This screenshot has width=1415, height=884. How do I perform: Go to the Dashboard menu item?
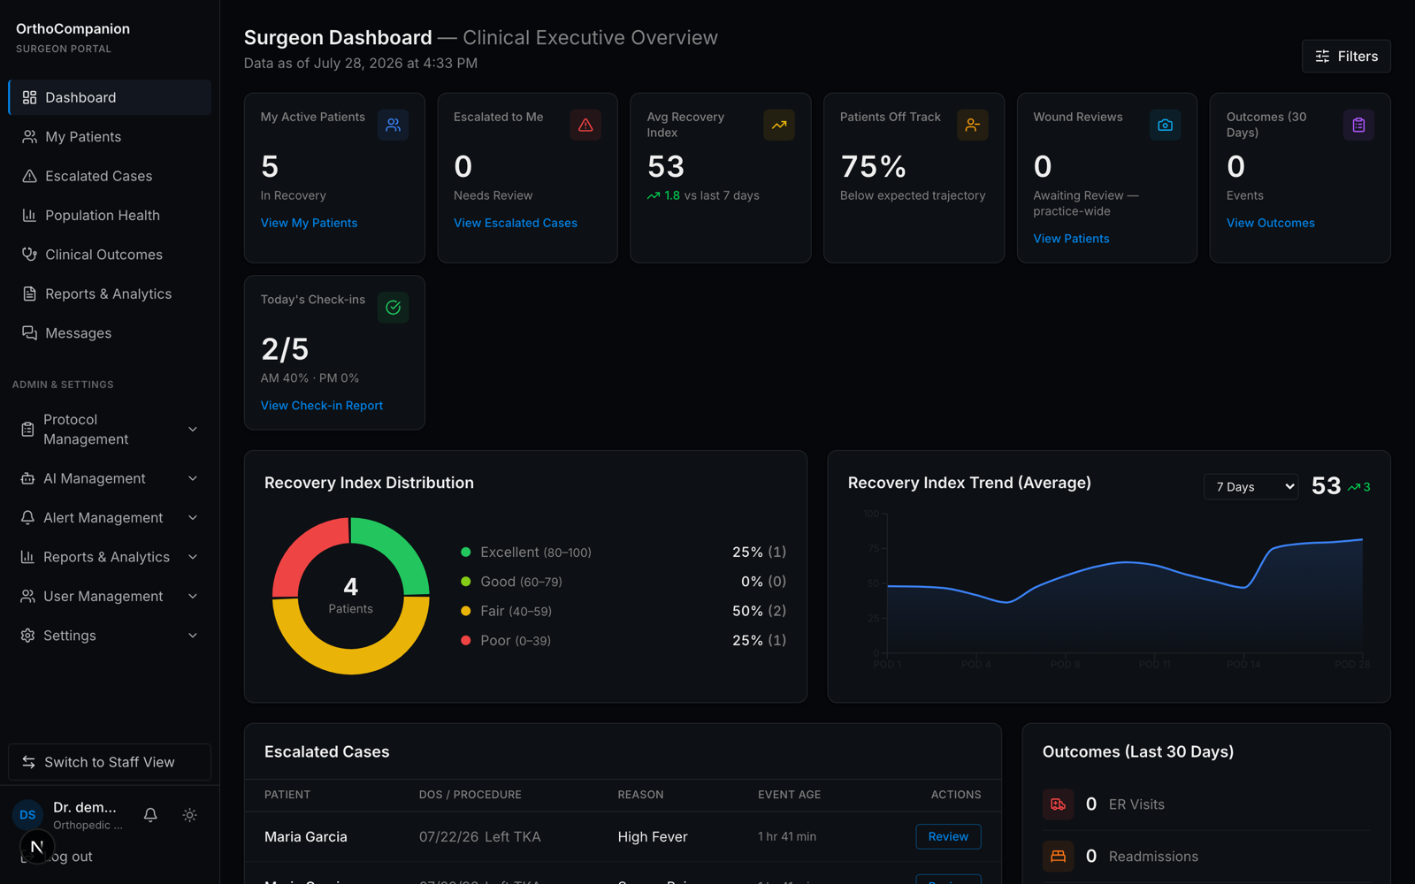[x=110, y=97]
